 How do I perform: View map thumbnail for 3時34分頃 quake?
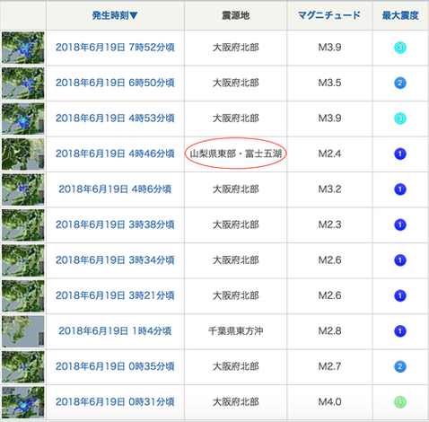[23, 260]
